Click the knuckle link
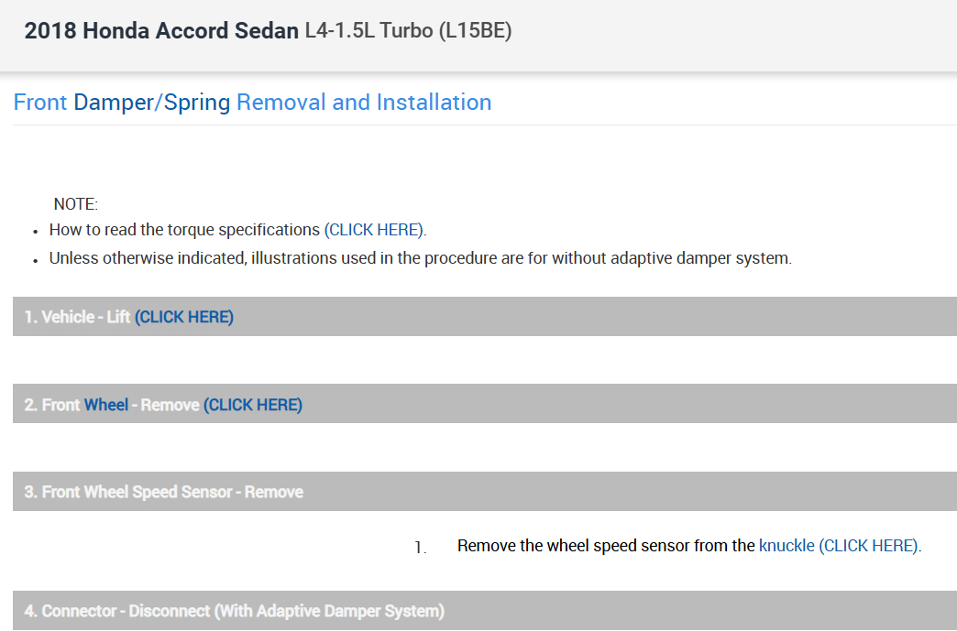This screenshot has width=957, height=631. 786,546
